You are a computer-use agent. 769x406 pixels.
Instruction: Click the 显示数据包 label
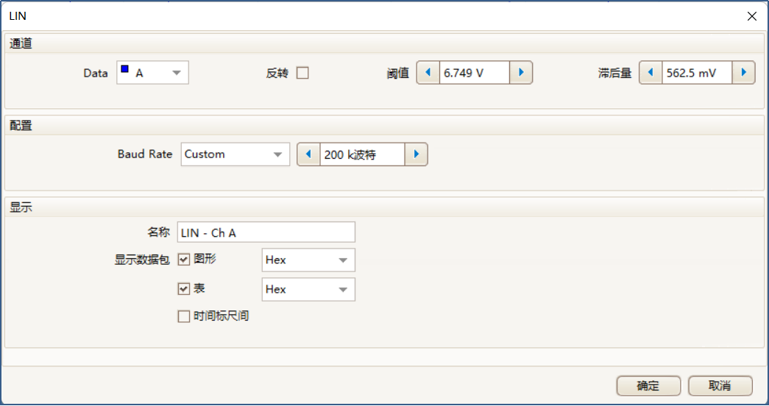[142, 260]
